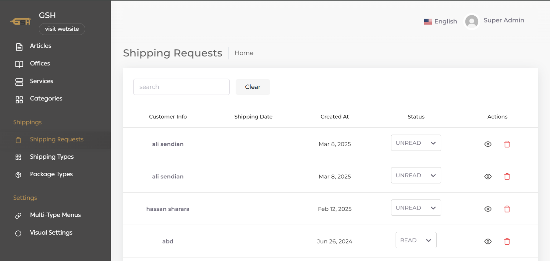Image resolution: width=550 pixels, height=261 pixels.
Task: Click the Offices book icon
Action: pos(19,64)
